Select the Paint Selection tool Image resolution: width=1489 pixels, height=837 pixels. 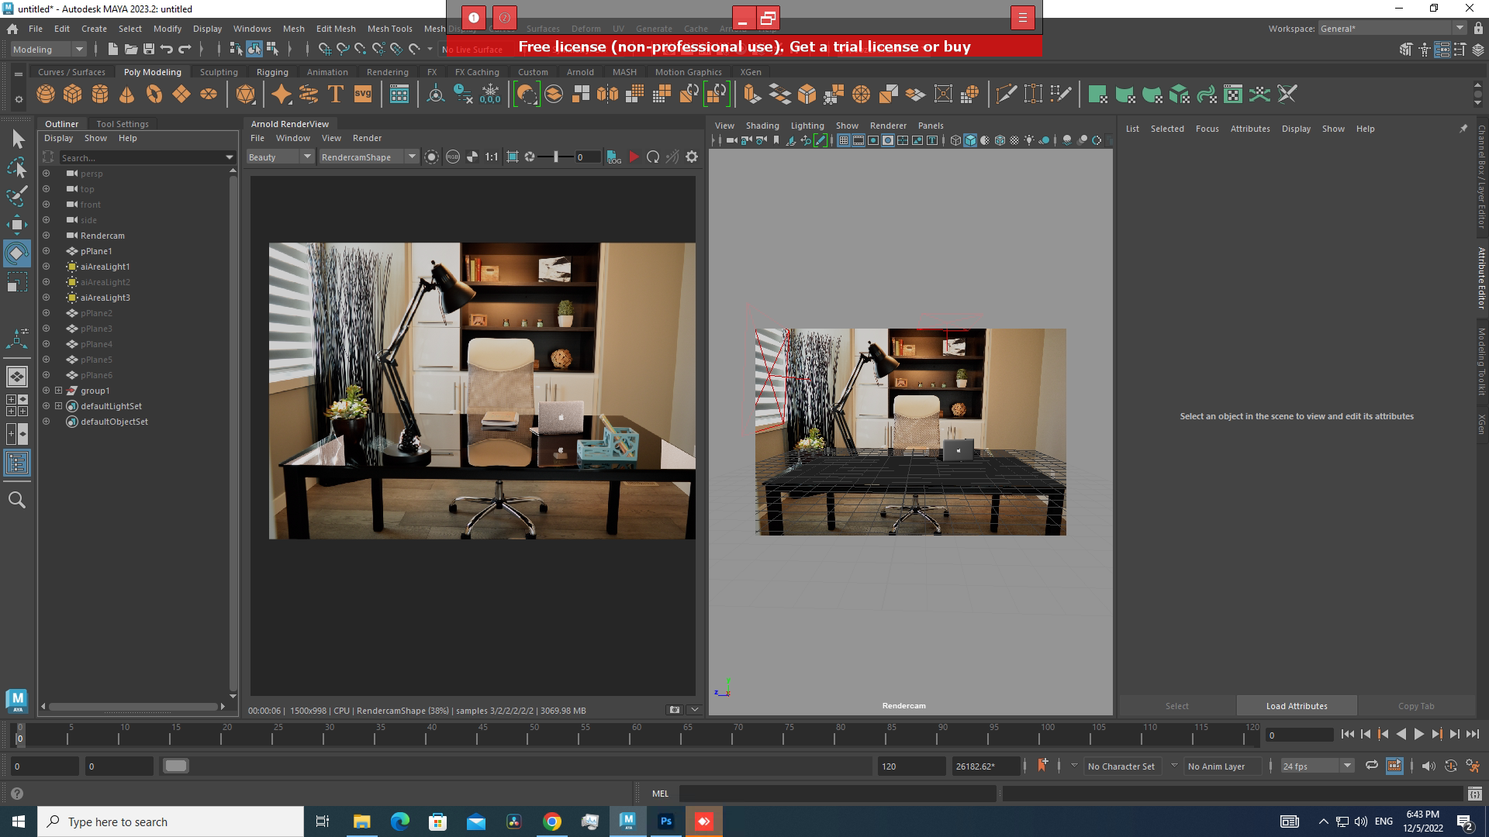(17, 196)
